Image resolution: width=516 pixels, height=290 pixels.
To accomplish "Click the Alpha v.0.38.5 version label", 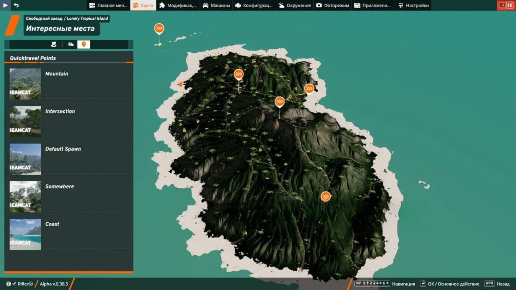I will [x=54, y=284].
